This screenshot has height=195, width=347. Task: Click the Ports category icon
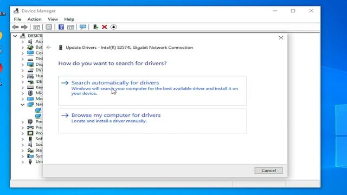[x=30, y=121]
